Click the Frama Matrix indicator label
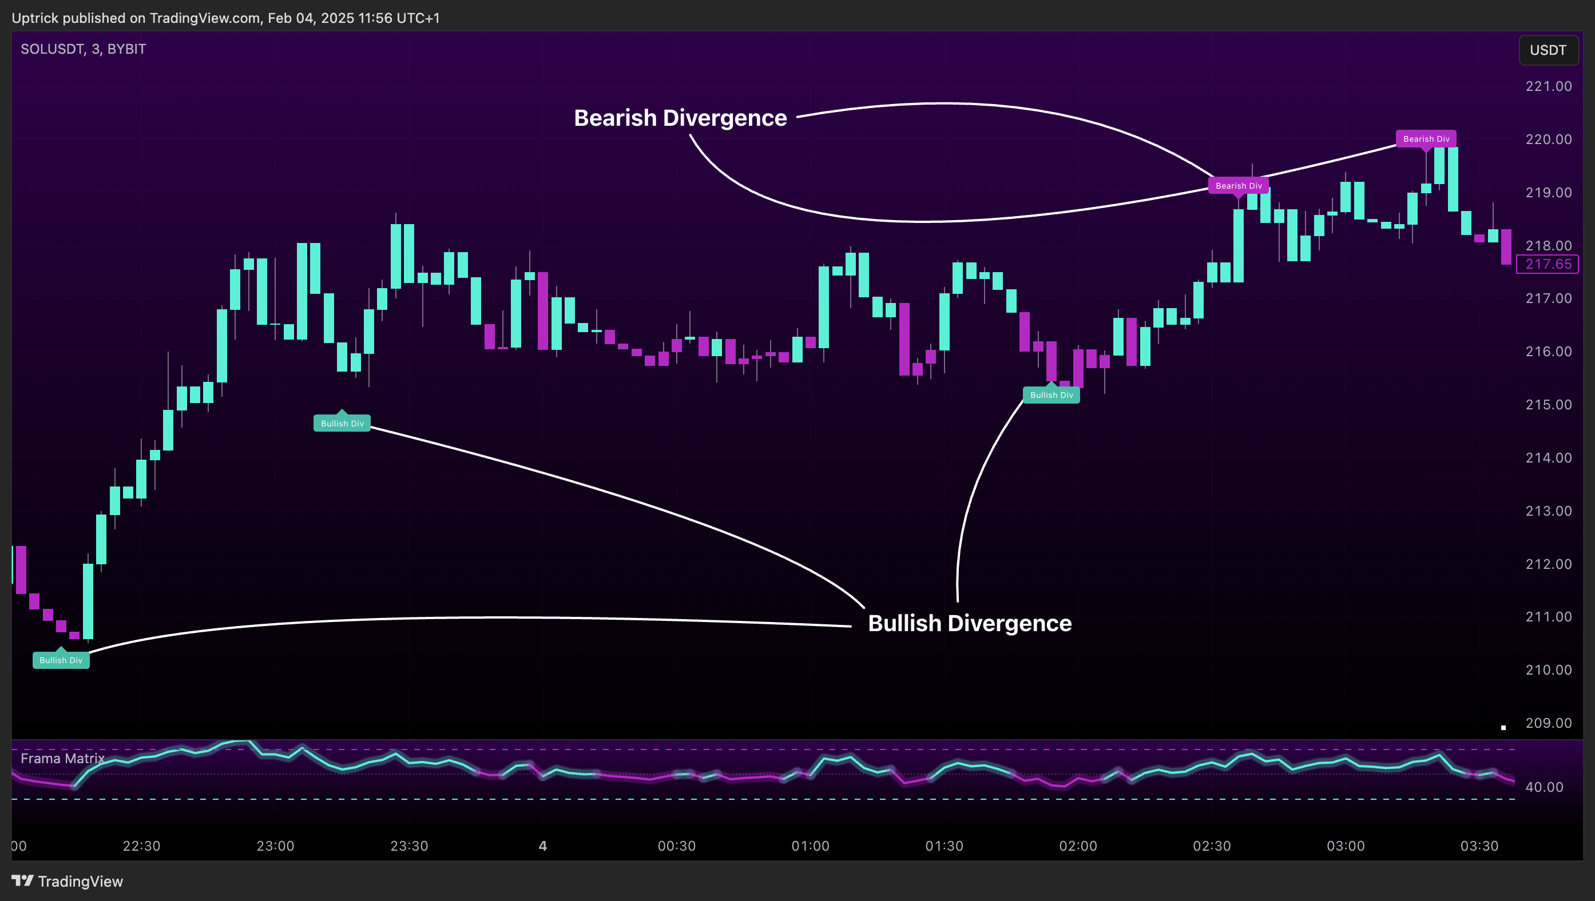Screen dimensions: 1595x901 coord(62,758)
